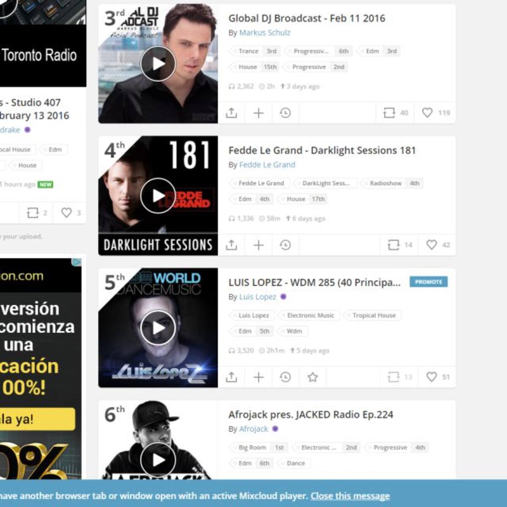Play Global DJ Broadcast Feb 11 2016
The image size is (507, 507).
[x=158, y=63]
